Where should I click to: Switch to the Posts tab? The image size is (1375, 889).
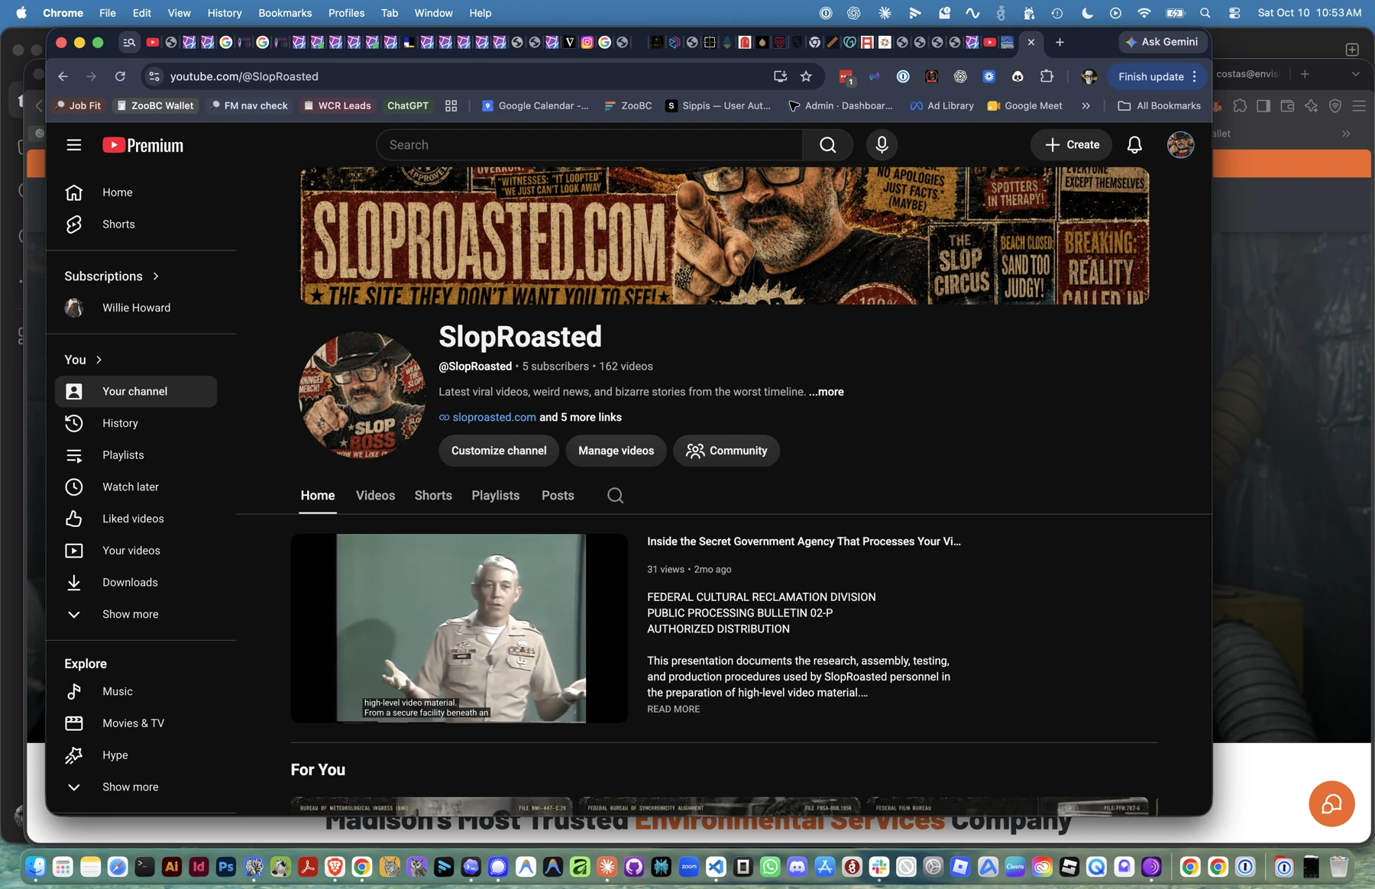tap(558, 496)
